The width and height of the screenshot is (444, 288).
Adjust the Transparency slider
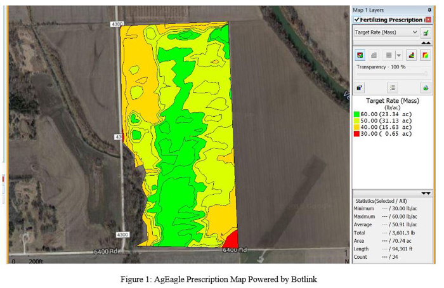pos(391,74)
